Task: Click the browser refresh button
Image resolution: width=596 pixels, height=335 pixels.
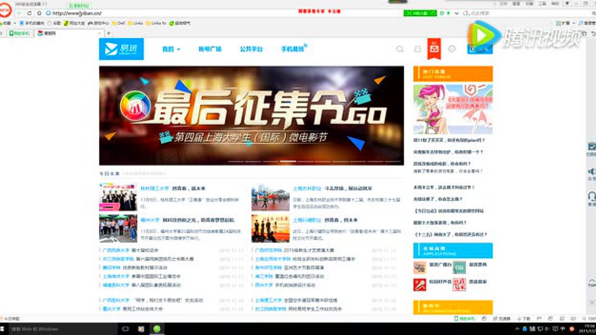Action: point(30,13)
